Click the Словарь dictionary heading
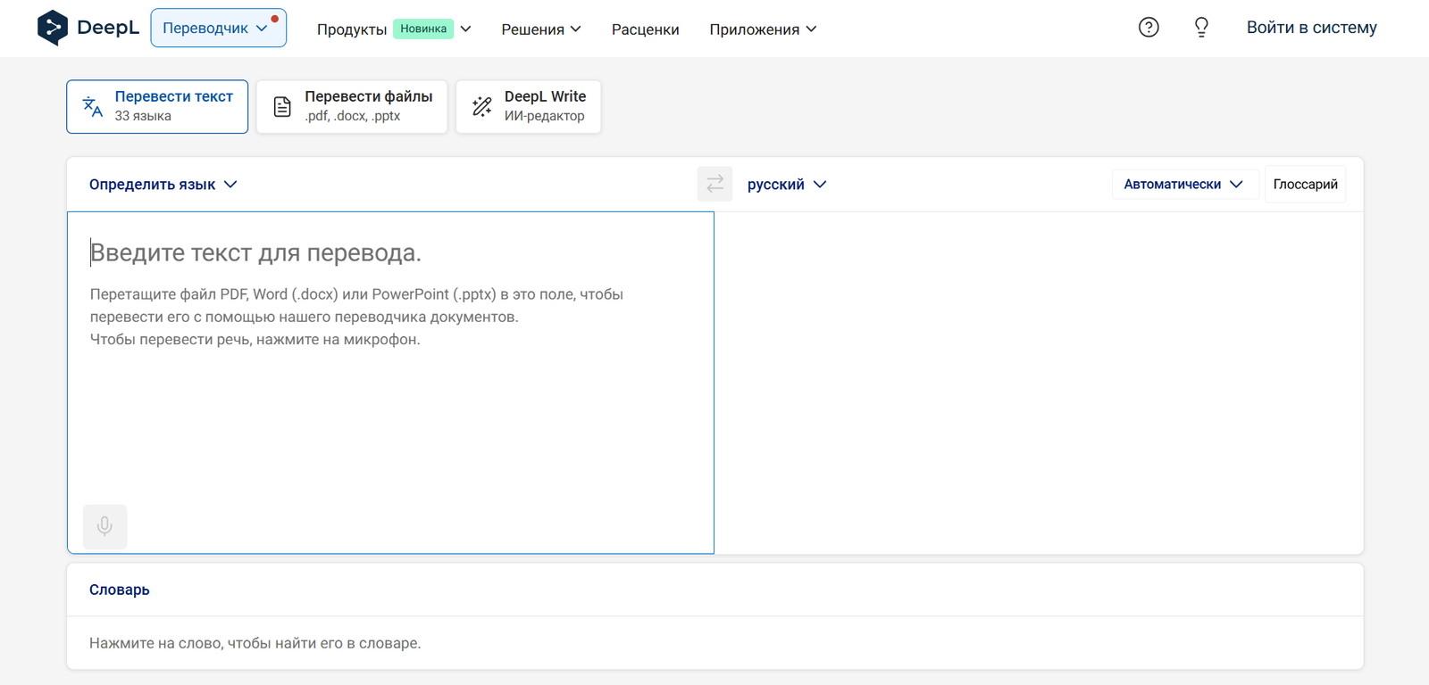The width and height of the screenshot is (1429, 685). click(x=120, y=590)
